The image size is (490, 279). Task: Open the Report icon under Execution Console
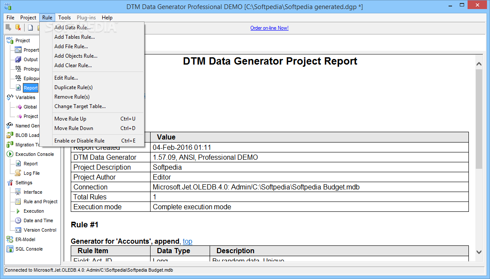pyautogui.click(x=19, y=164)
